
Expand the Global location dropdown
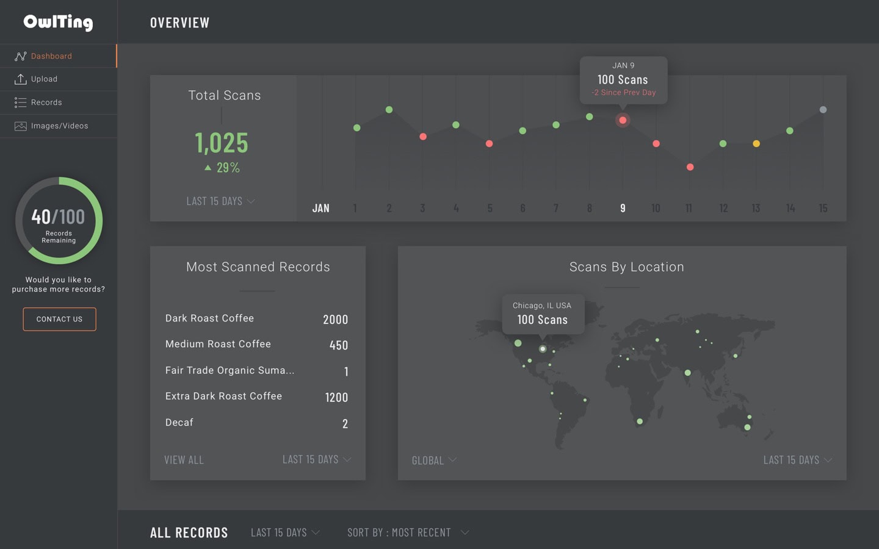click(x=434, y=461)
